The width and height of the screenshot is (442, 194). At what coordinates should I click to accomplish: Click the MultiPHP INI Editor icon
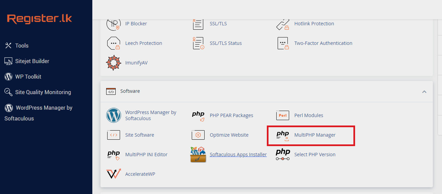pos(113,155)
